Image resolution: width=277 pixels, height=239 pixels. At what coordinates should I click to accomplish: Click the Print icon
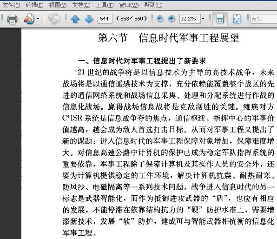click(12, 19)
